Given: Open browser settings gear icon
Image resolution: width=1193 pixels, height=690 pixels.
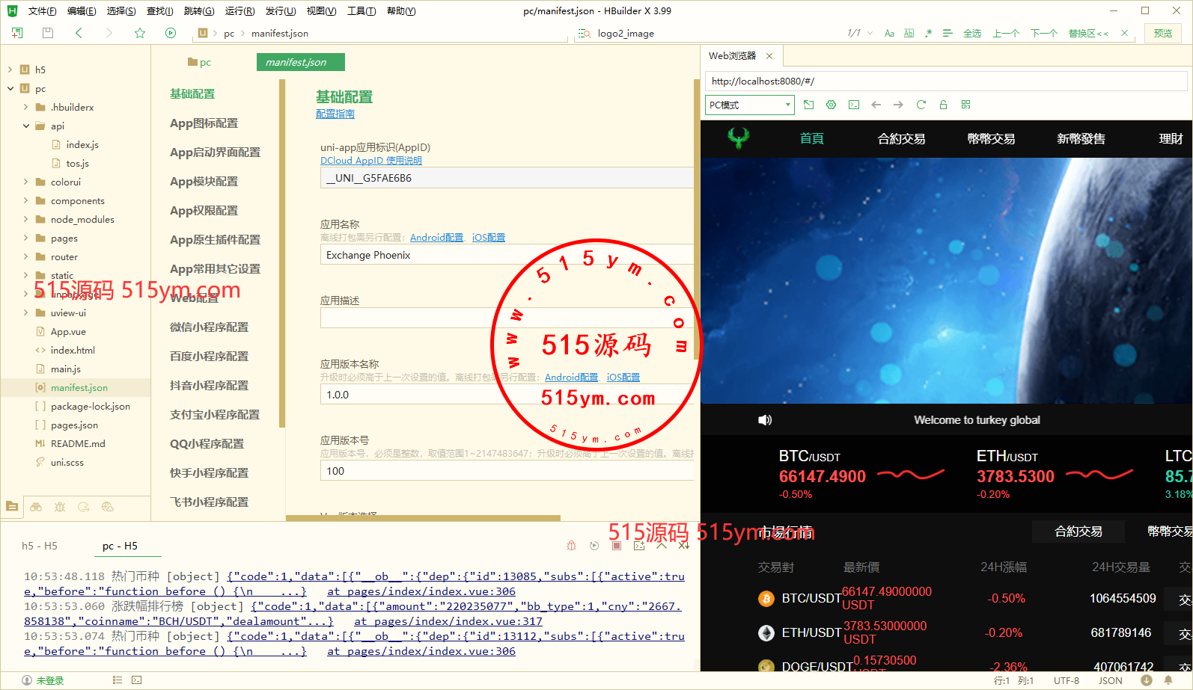Looking at the screenshot, I should (x=831, y=105).
